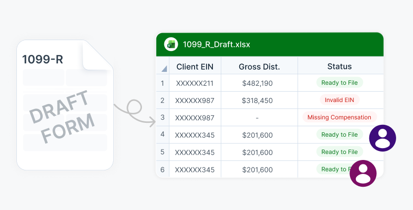413x210 pixels.
Task: Click the XXXXXX211 EIN cell
Action: [x=195, y=83]
